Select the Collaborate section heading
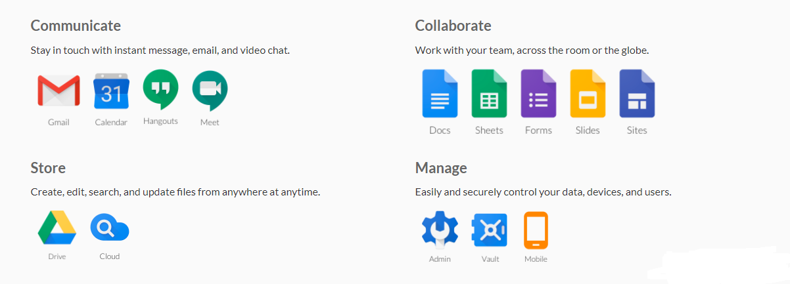This screenshot has width=790, height=284. pyautogui.click(x=453, y=26)
